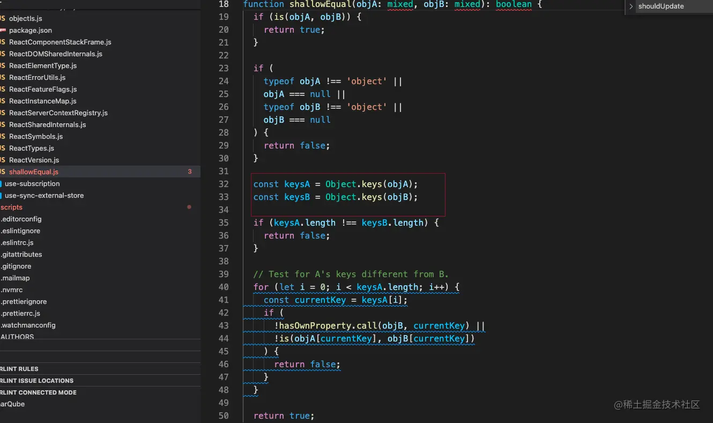Click 'currentKey' declaration on line 41

point(320,300)
